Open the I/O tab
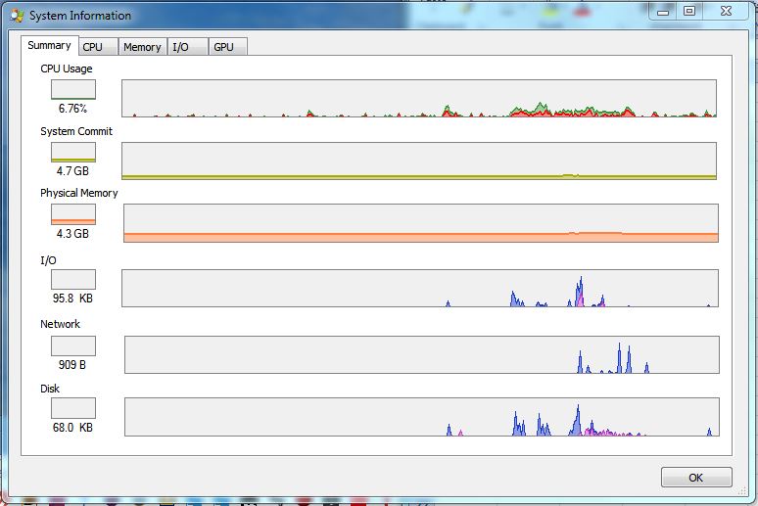Screen dimensions: 758x506 click(188, 47)
